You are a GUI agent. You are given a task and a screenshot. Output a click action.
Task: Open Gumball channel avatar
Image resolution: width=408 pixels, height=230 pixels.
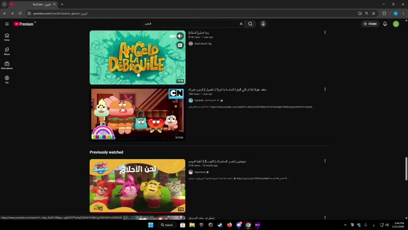click(191, 100)
